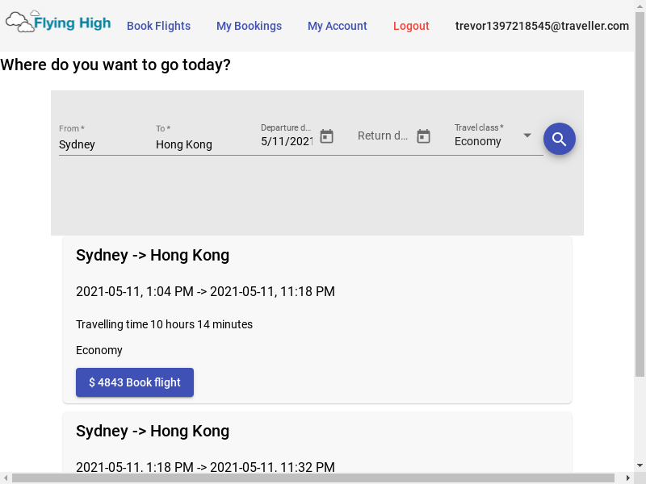This screenshot has height=484, width=646.
Task: Log out using the Logout link
Action: click(411, 26)
